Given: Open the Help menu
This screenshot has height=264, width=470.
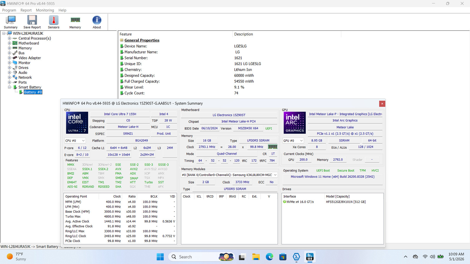Looking at the screenshot, I should click(62, 10).
